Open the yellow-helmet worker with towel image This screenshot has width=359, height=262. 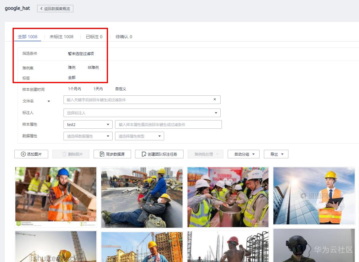[x=142, y=247]
